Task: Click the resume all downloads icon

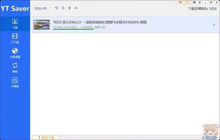Action: [56, 8]
